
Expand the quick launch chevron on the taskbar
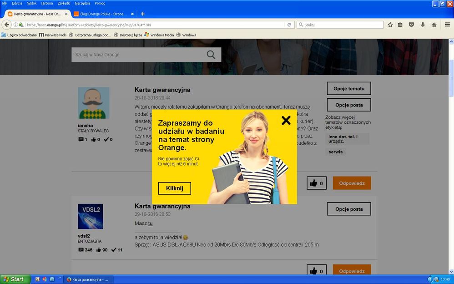59,278
